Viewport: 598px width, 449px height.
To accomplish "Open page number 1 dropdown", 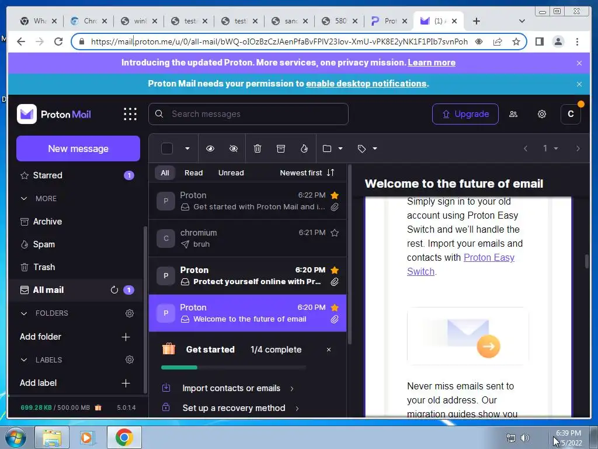I will click(551, 148).
